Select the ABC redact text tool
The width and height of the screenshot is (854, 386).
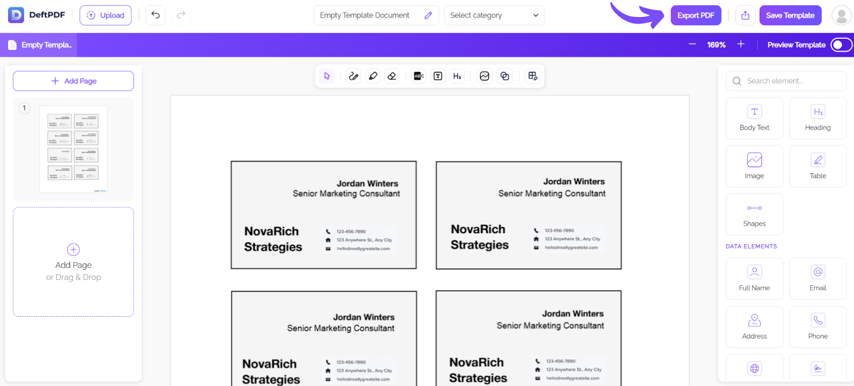tap(419, 76)
